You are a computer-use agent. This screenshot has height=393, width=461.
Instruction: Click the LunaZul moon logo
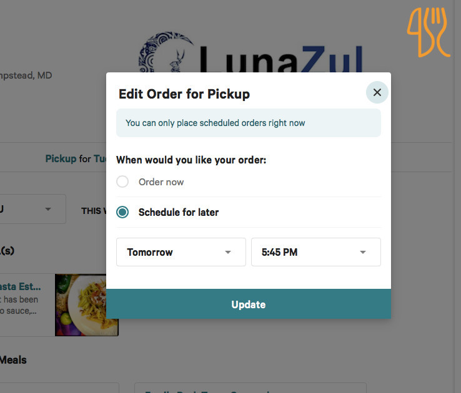166,52
